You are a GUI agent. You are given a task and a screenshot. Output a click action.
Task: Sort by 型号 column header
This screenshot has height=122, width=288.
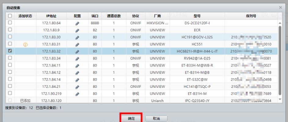[197, 16]
